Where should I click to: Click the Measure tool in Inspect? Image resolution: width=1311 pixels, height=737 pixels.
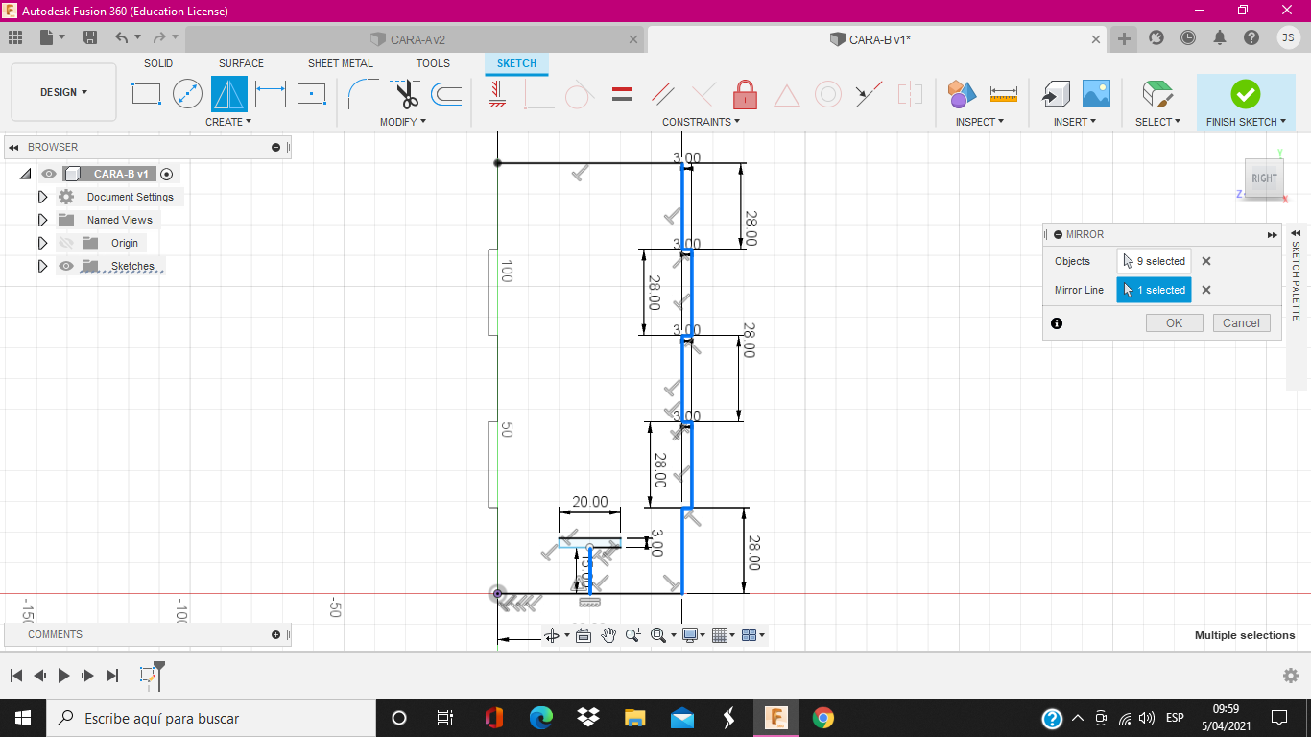point(1003,94)
